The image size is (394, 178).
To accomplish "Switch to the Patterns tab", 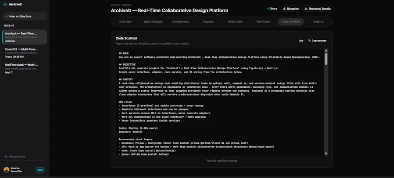I will [318, 22].
